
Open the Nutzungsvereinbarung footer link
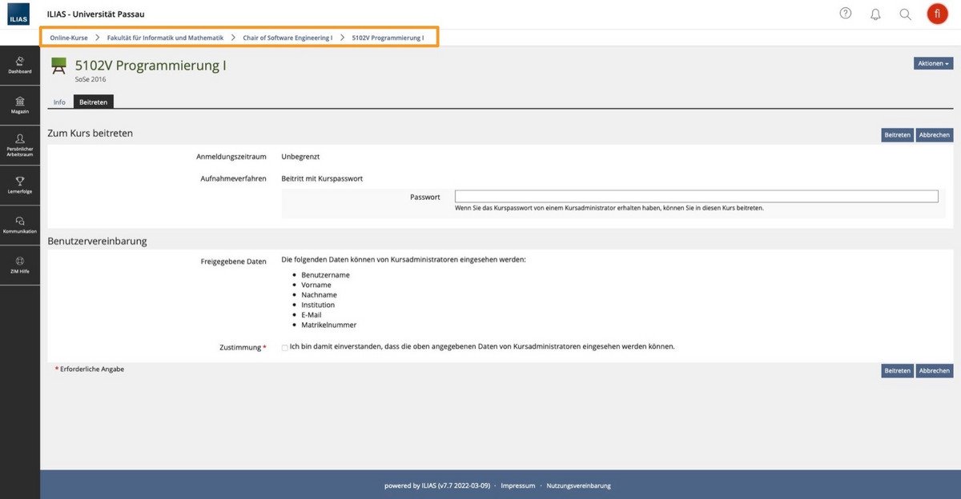tap(578, 485)
